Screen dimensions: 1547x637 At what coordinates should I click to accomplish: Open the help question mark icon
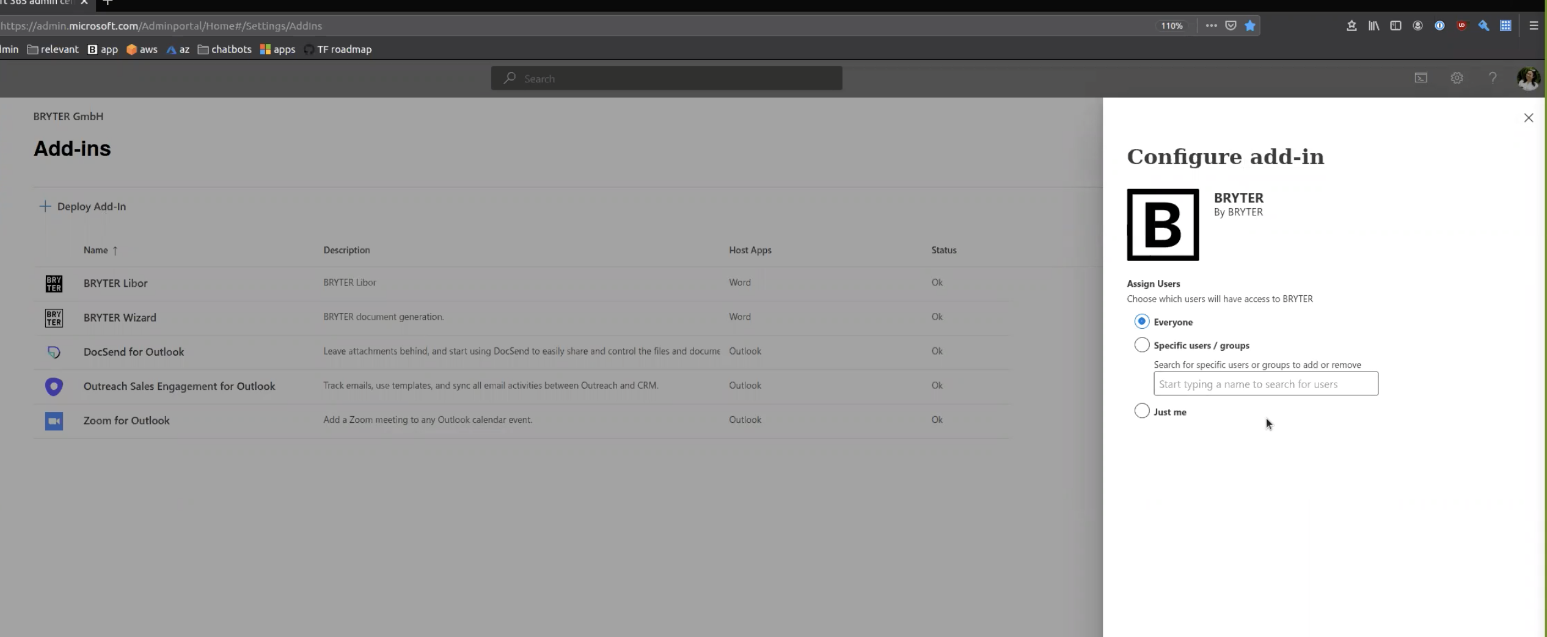pyautogui.click(x=1492, y=78)
